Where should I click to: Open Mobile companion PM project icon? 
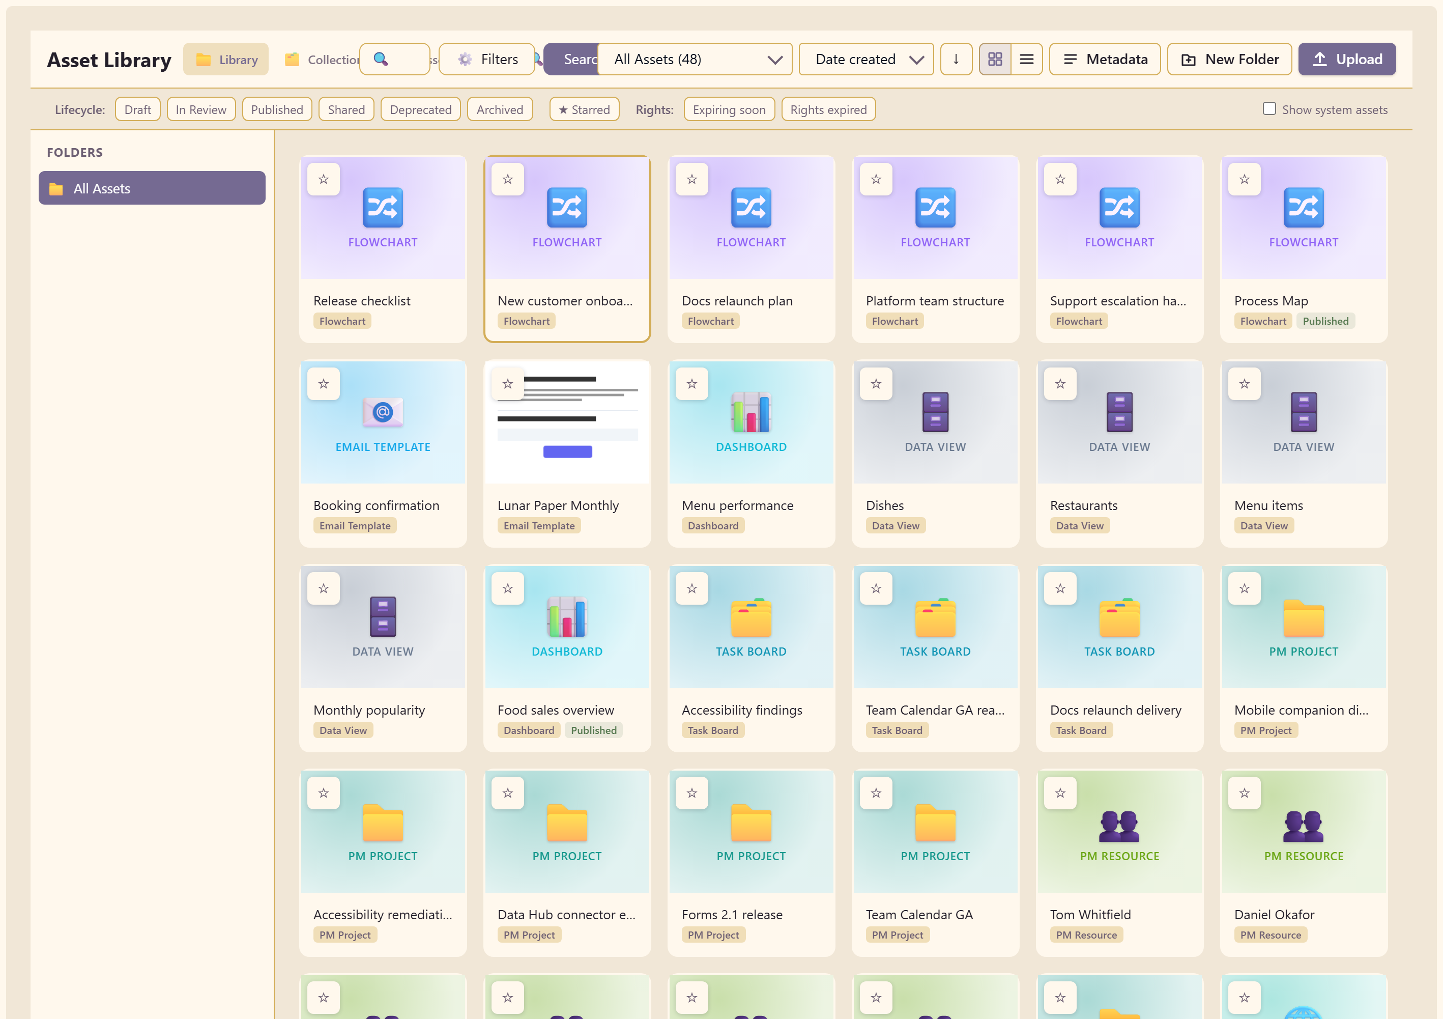[1303, 617]
